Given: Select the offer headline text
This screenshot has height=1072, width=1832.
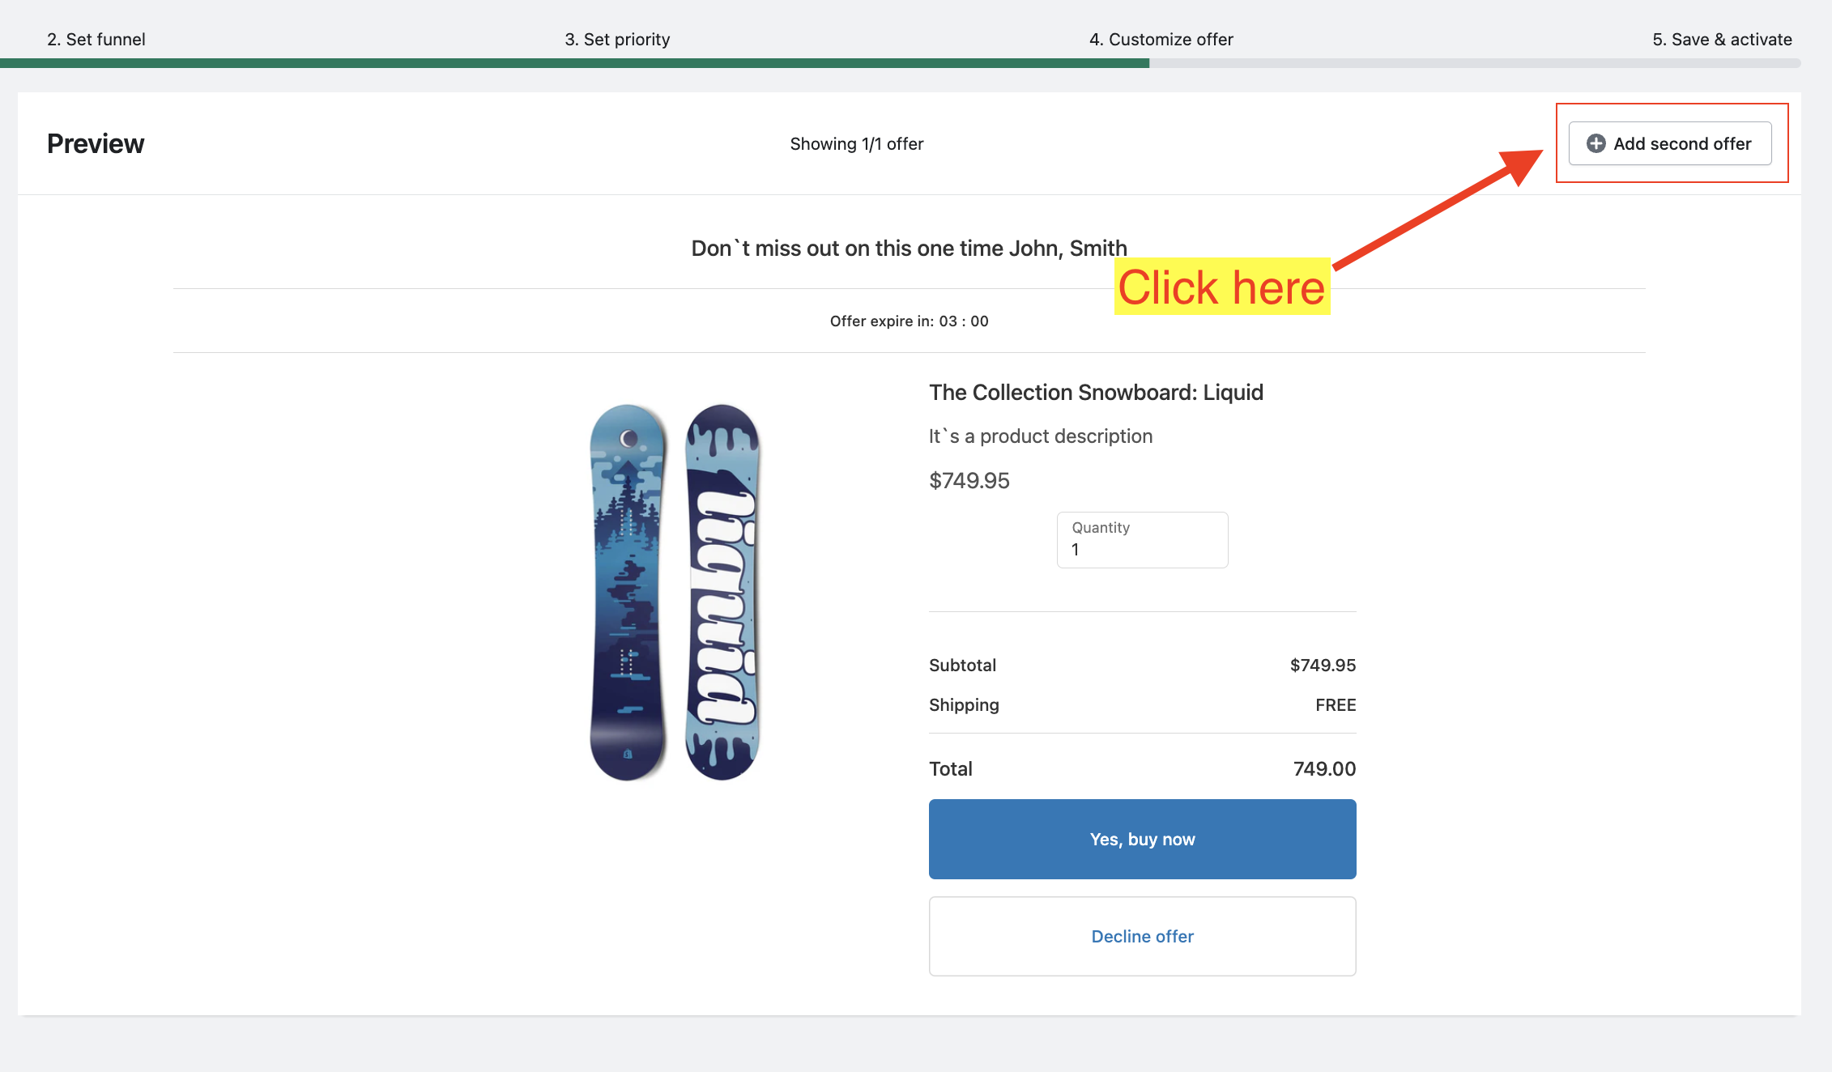Looking at the screenshot, I should (909, 249).
